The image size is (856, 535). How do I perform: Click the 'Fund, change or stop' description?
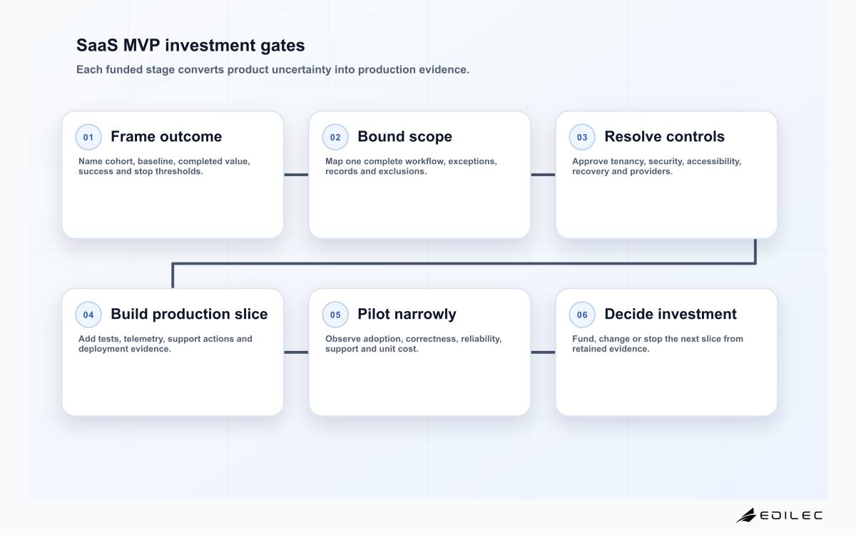[658, 344]
